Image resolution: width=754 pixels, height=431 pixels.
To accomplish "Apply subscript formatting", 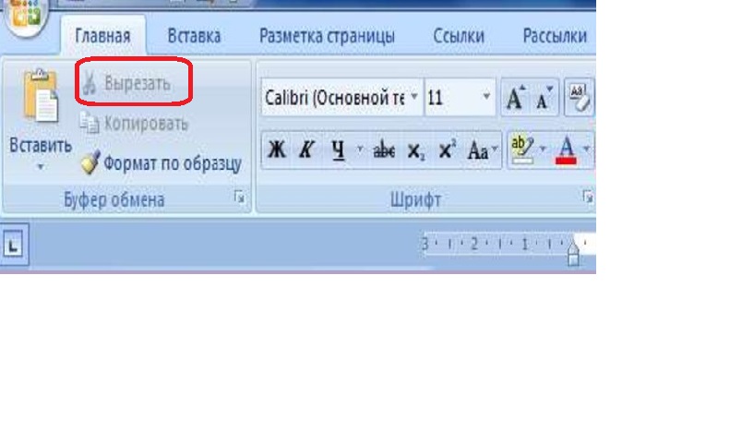I will (416, 151).
